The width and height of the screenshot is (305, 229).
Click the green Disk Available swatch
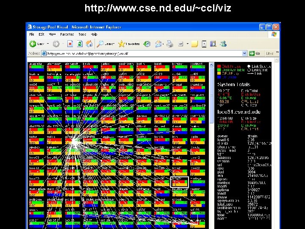coord(219,70)
